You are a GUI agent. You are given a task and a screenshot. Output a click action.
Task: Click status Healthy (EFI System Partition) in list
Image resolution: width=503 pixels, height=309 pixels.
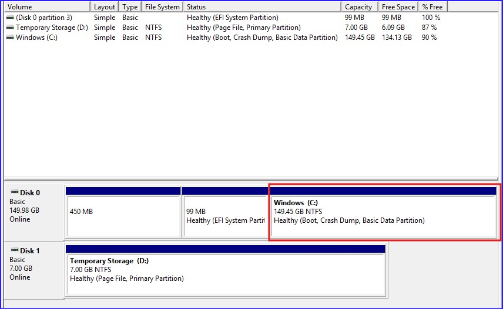point(233,18)
